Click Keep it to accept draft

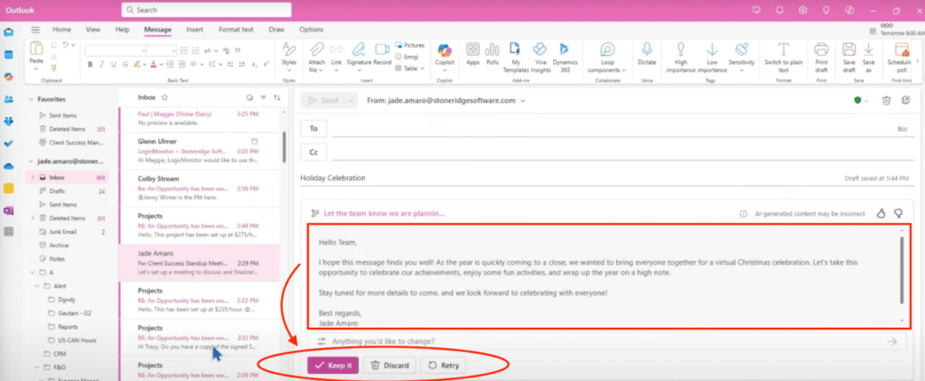[x=333, y=366]
